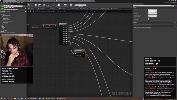Switch to the Power Requests graph tab
Screen dimensions: 177x100
pos(115,9)
